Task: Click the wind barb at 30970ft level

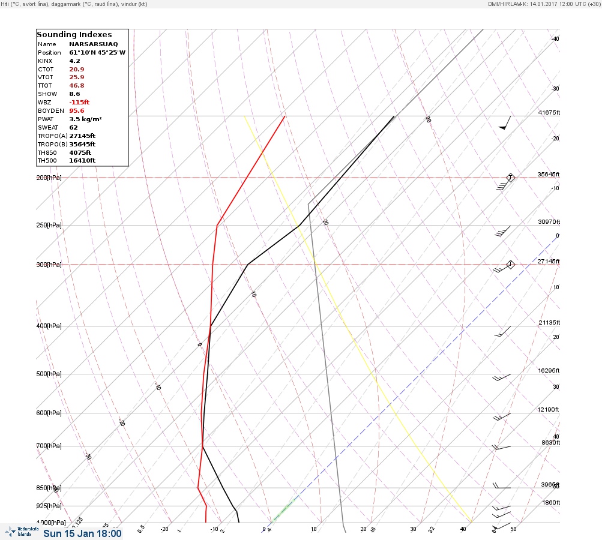Action: tap(502, 231)
